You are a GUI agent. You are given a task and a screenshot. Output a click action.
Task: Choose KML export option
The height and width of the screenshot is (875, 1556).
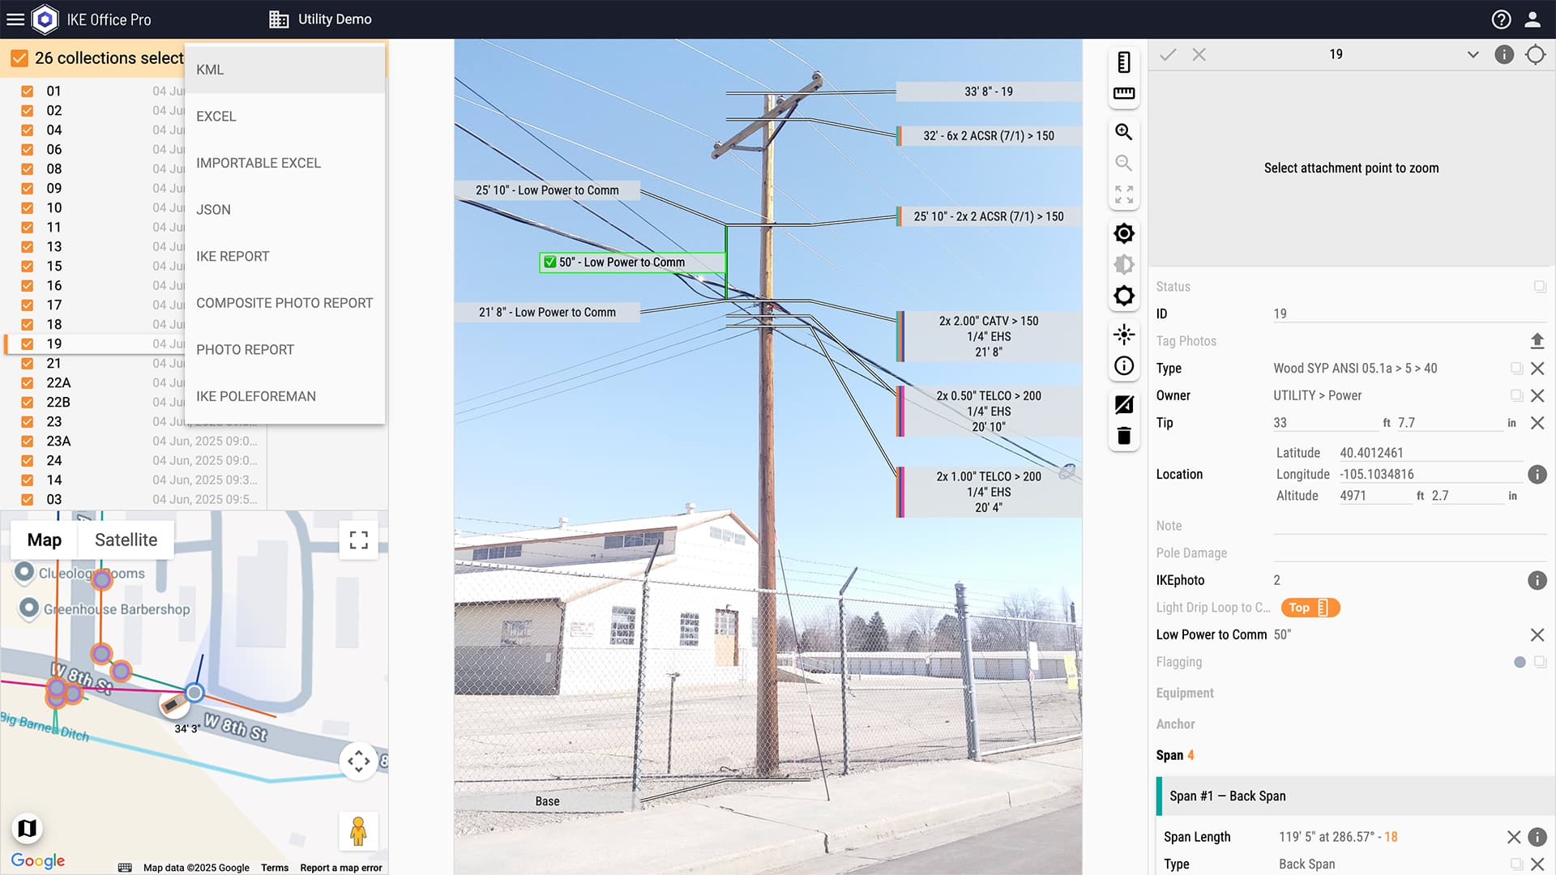284,70
